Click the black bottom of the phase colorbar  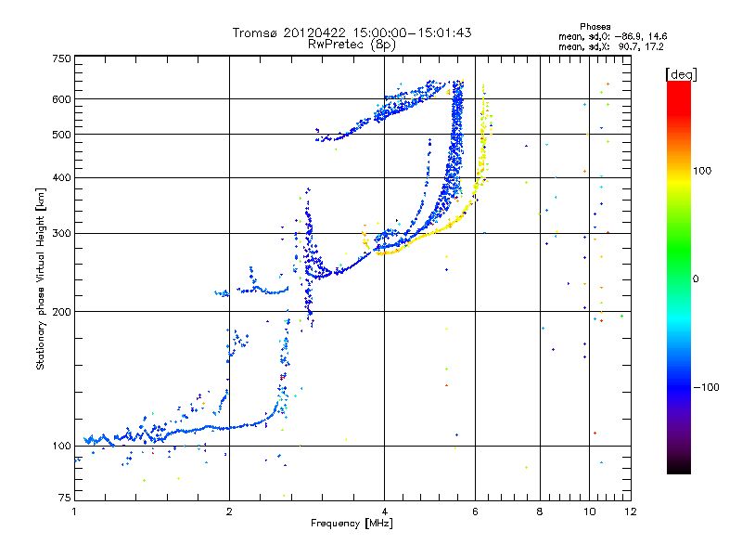click(x=679, y=467)
